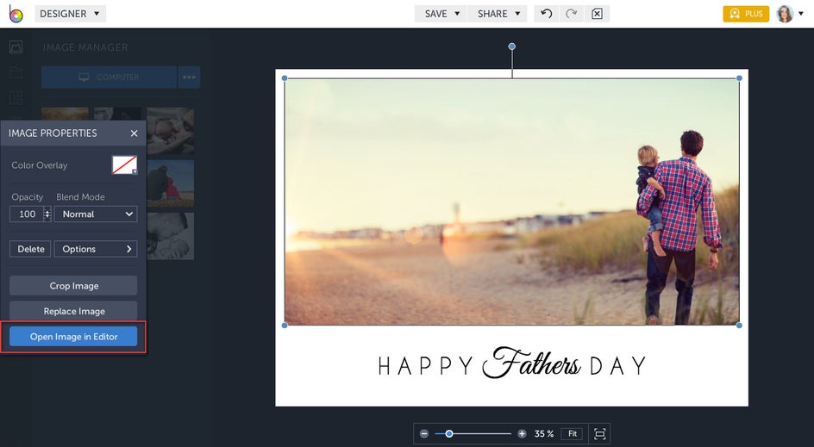Click the 35 % zoom value
Screen dimensions: 814x447
click(x=543, y=433)
